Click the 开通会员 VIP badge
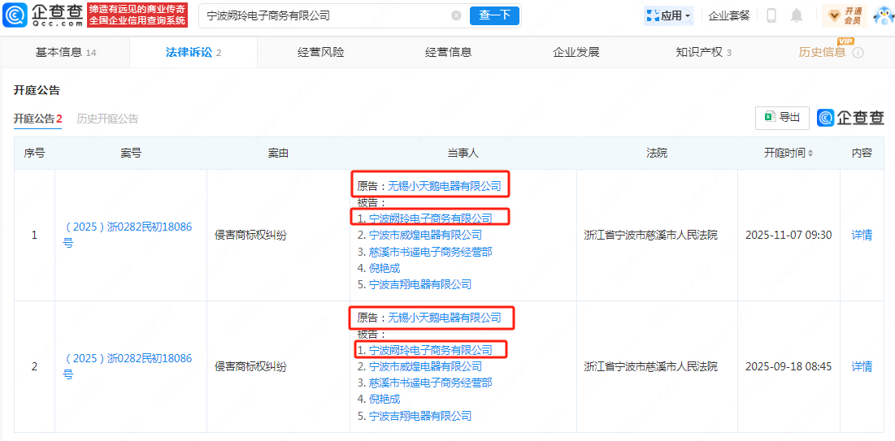The height and width of the screenshot is (441, 895). click(x=845, y=15)
